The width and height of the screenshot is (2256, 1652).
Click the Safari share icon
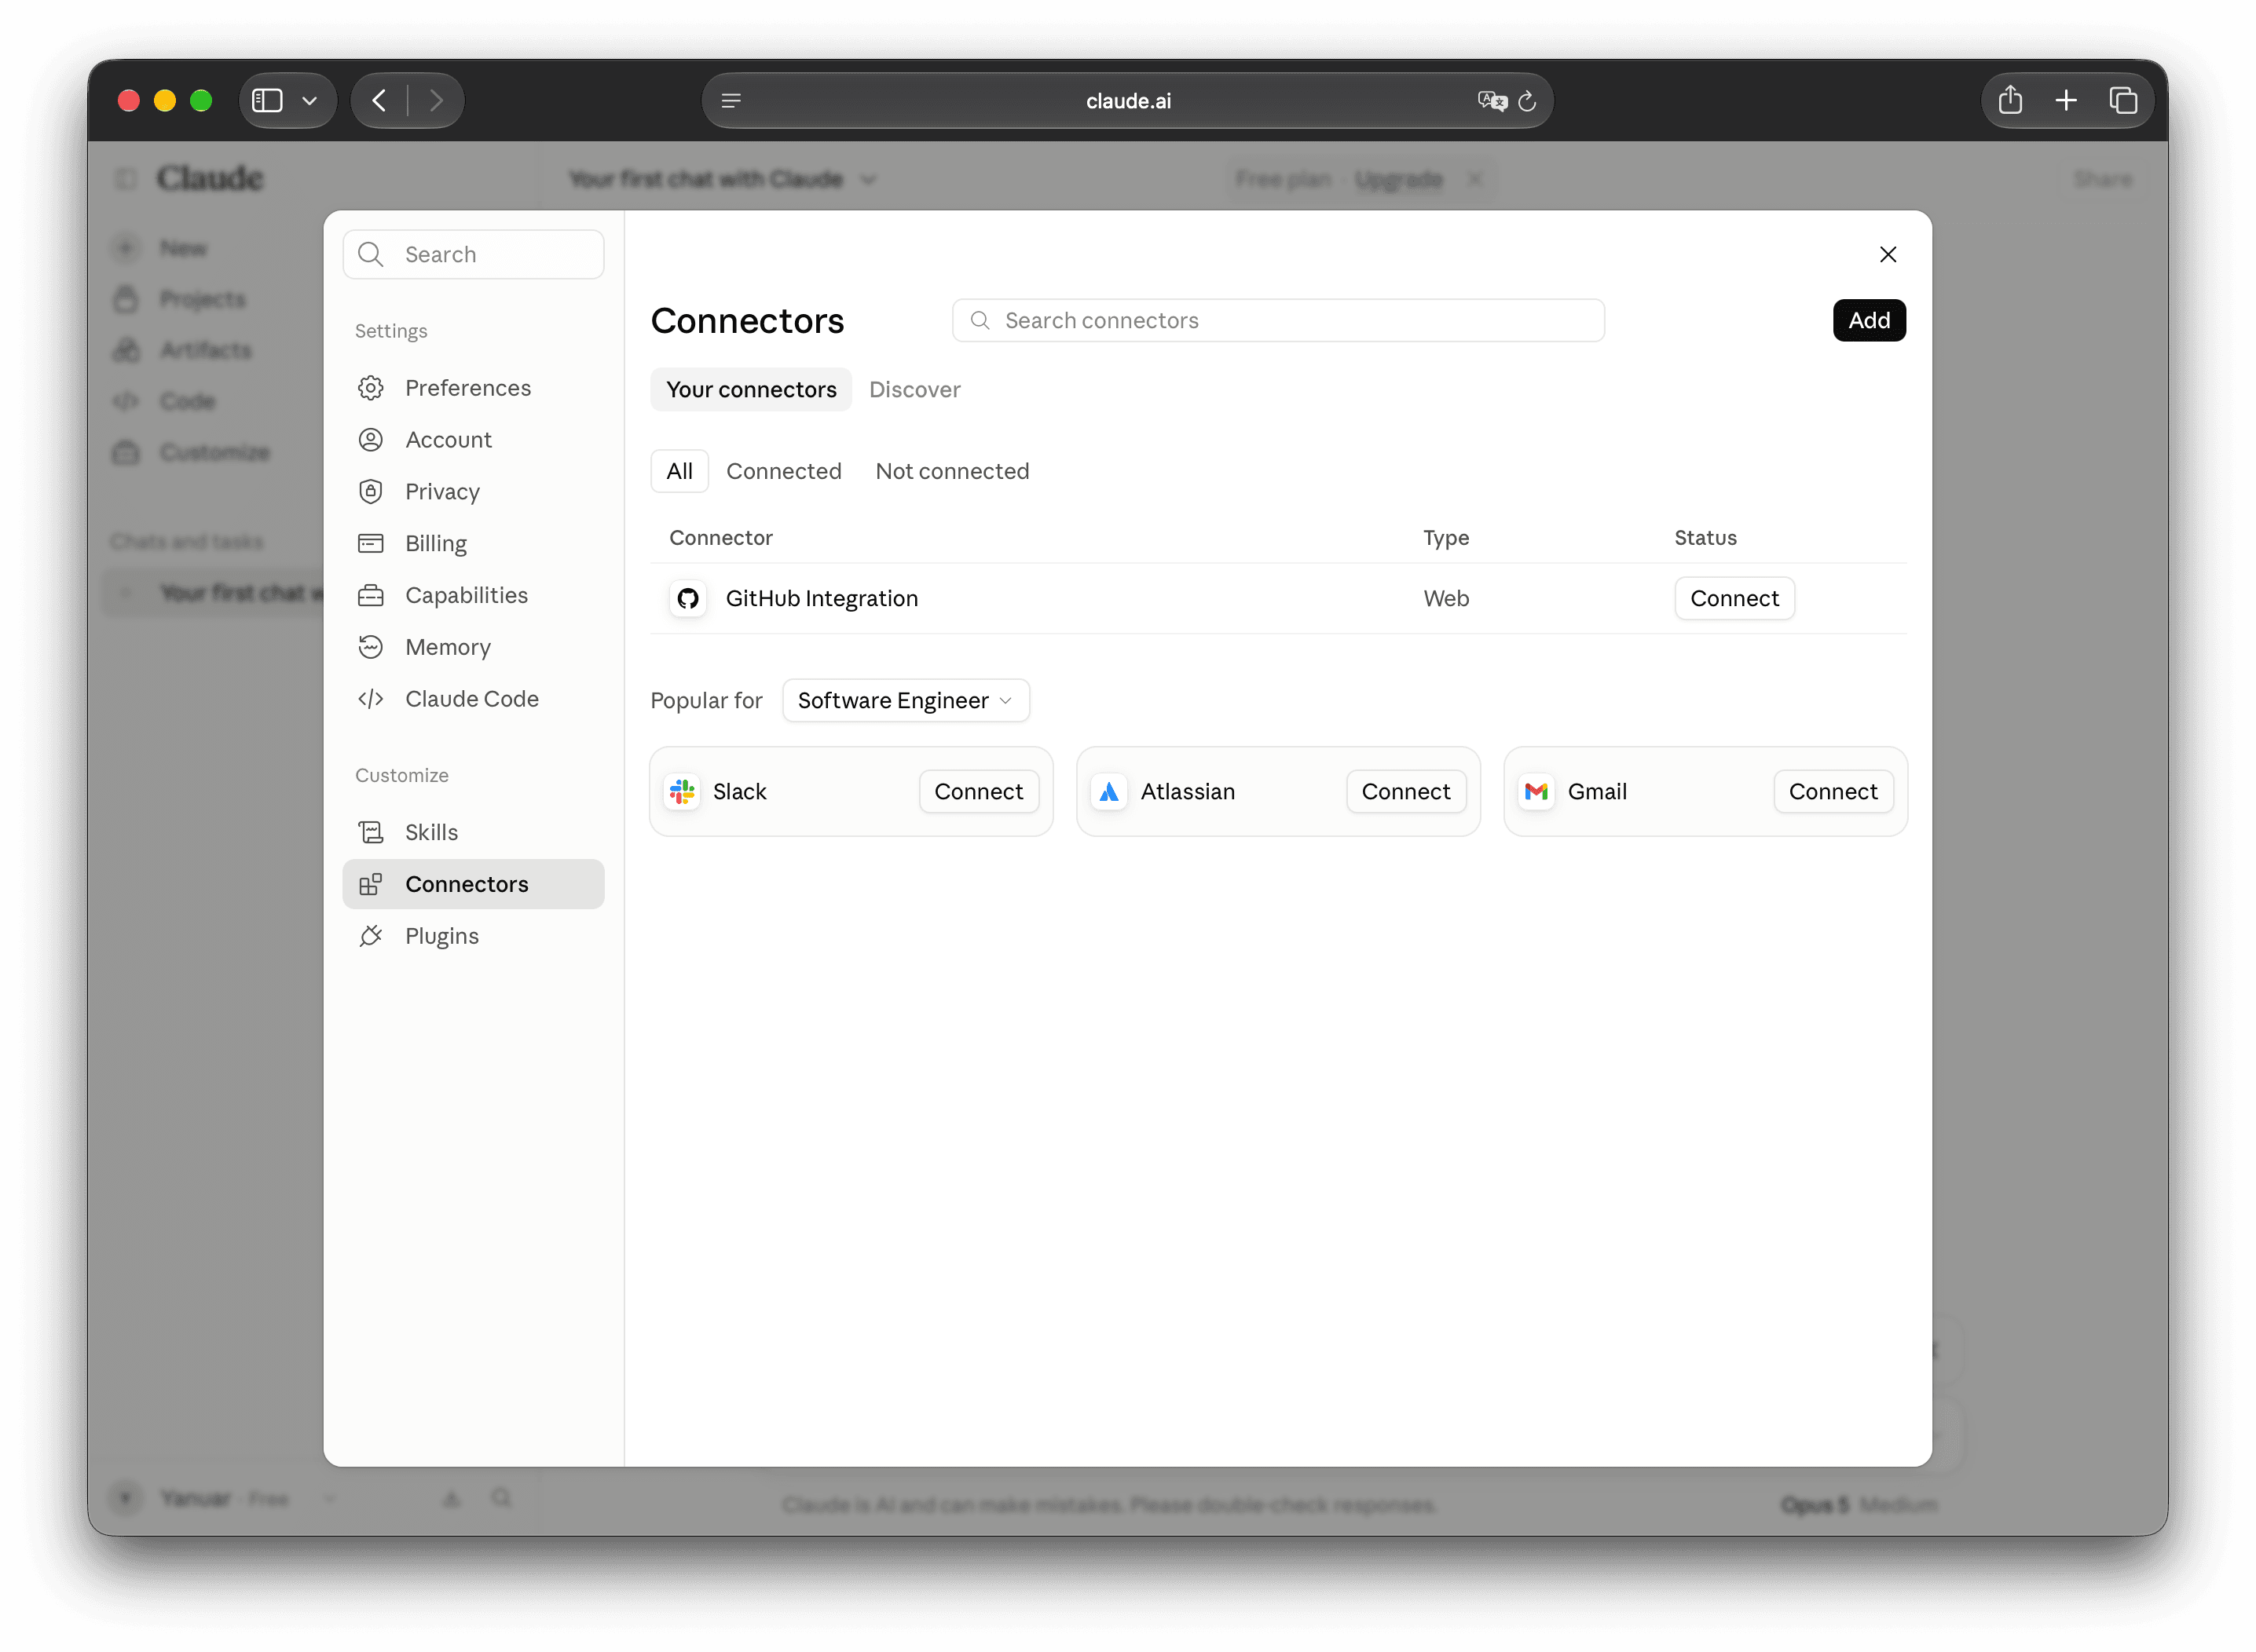pyautogui.click(x=2010, y=100)
